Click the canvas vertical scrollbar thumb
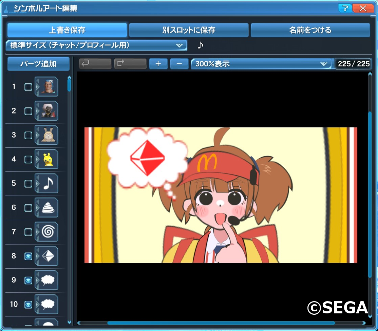 pyautogui.click(x=370, y=194)
